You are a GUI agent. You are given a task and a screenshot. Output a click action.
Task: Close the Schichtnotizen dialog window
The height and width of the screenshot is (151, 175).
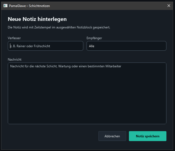pos(169,6)
